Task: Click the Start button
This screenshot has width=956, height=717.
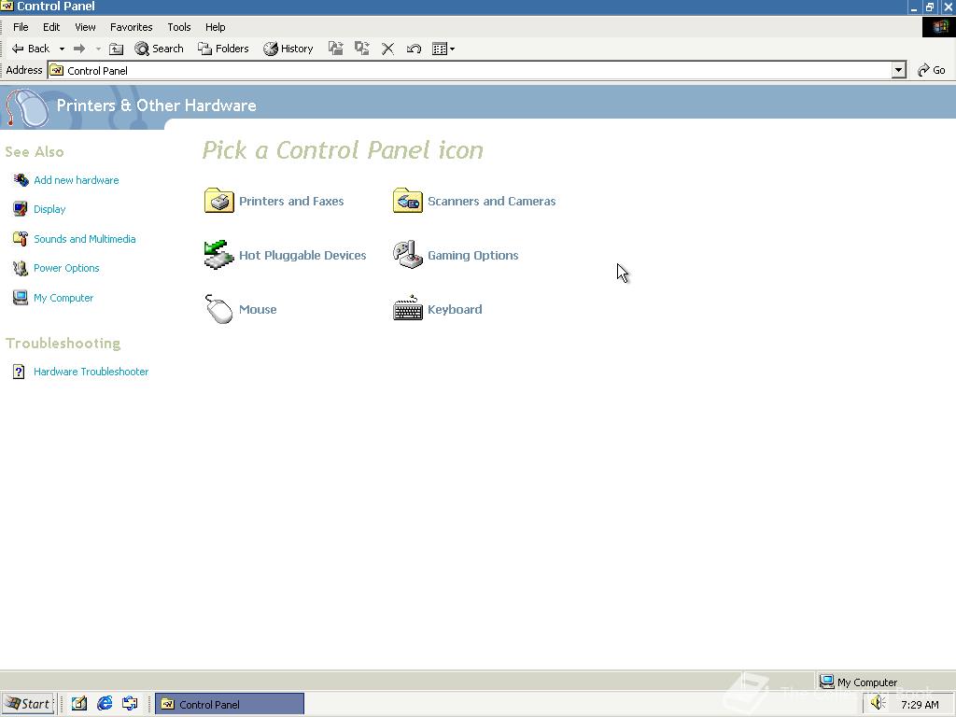Action: (x=28, y=704)
